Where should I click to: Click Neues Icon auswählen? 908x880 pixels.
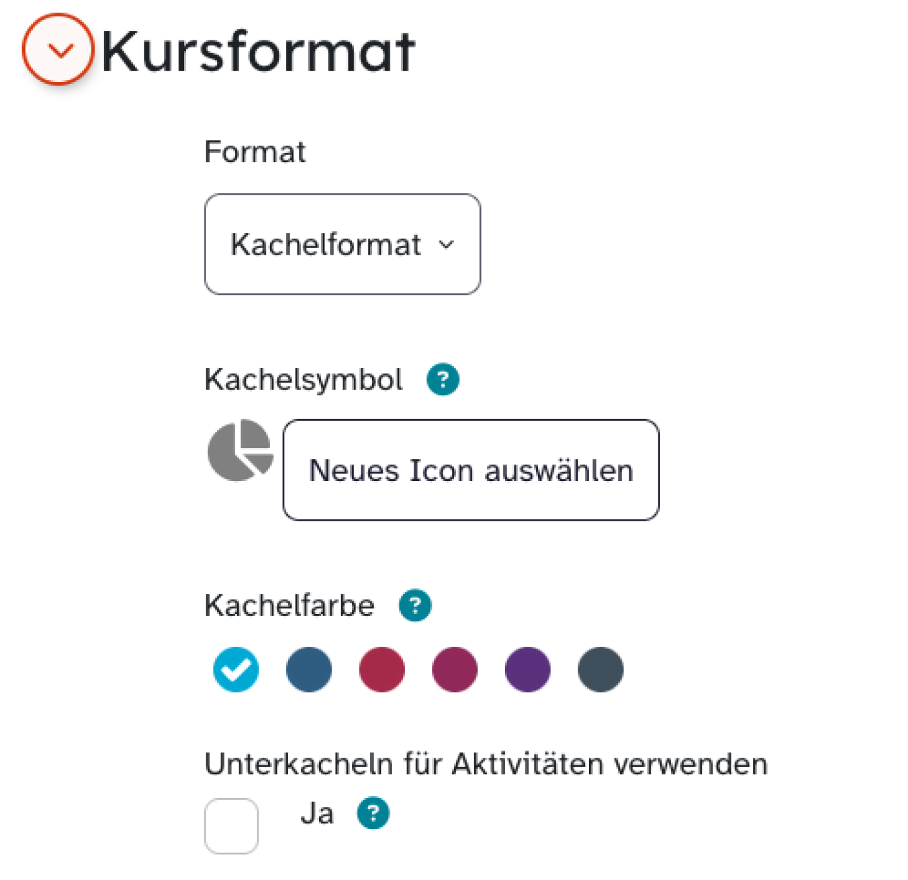pyautogui.click(x=470, y=470)
